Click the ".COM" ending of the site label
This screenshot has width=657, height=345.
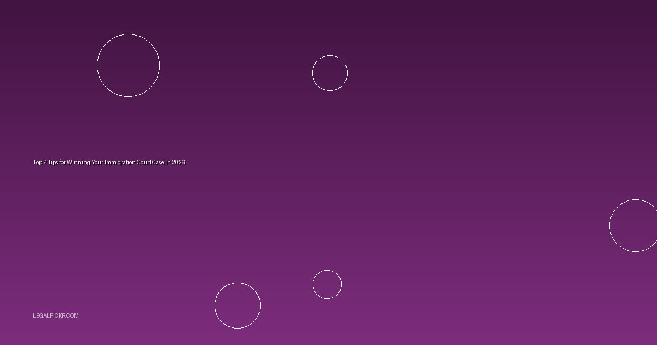coord(72,315)
